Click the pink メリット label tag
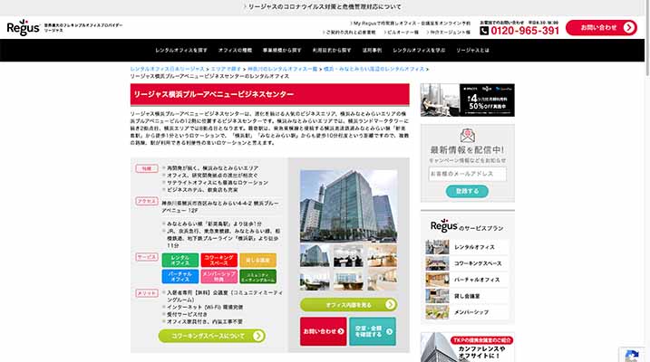650x362 pixels. (147, 293)
